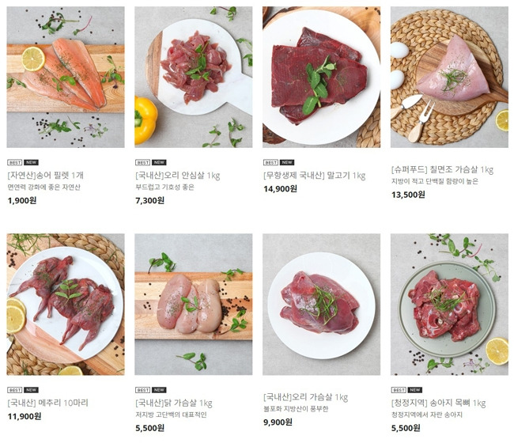
Task: Select the [국내산] 메추리 10마리 product title
Action: 48,403
